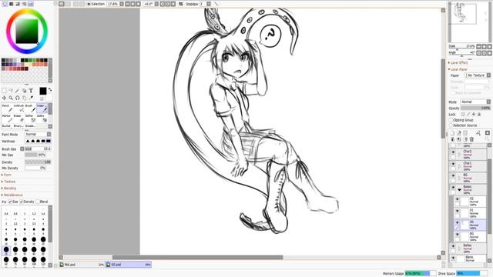493x277 pixels.
Task: Select the hardest brush hardness shape
Action: coord(49,142)
